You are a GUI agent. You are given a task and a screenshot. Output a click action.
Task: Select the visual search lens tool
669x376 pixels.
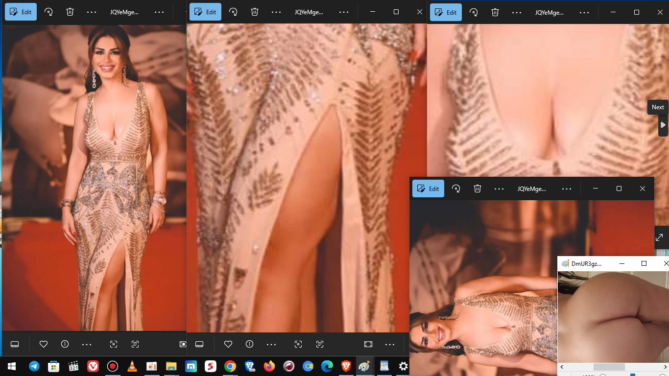(113, 344)
